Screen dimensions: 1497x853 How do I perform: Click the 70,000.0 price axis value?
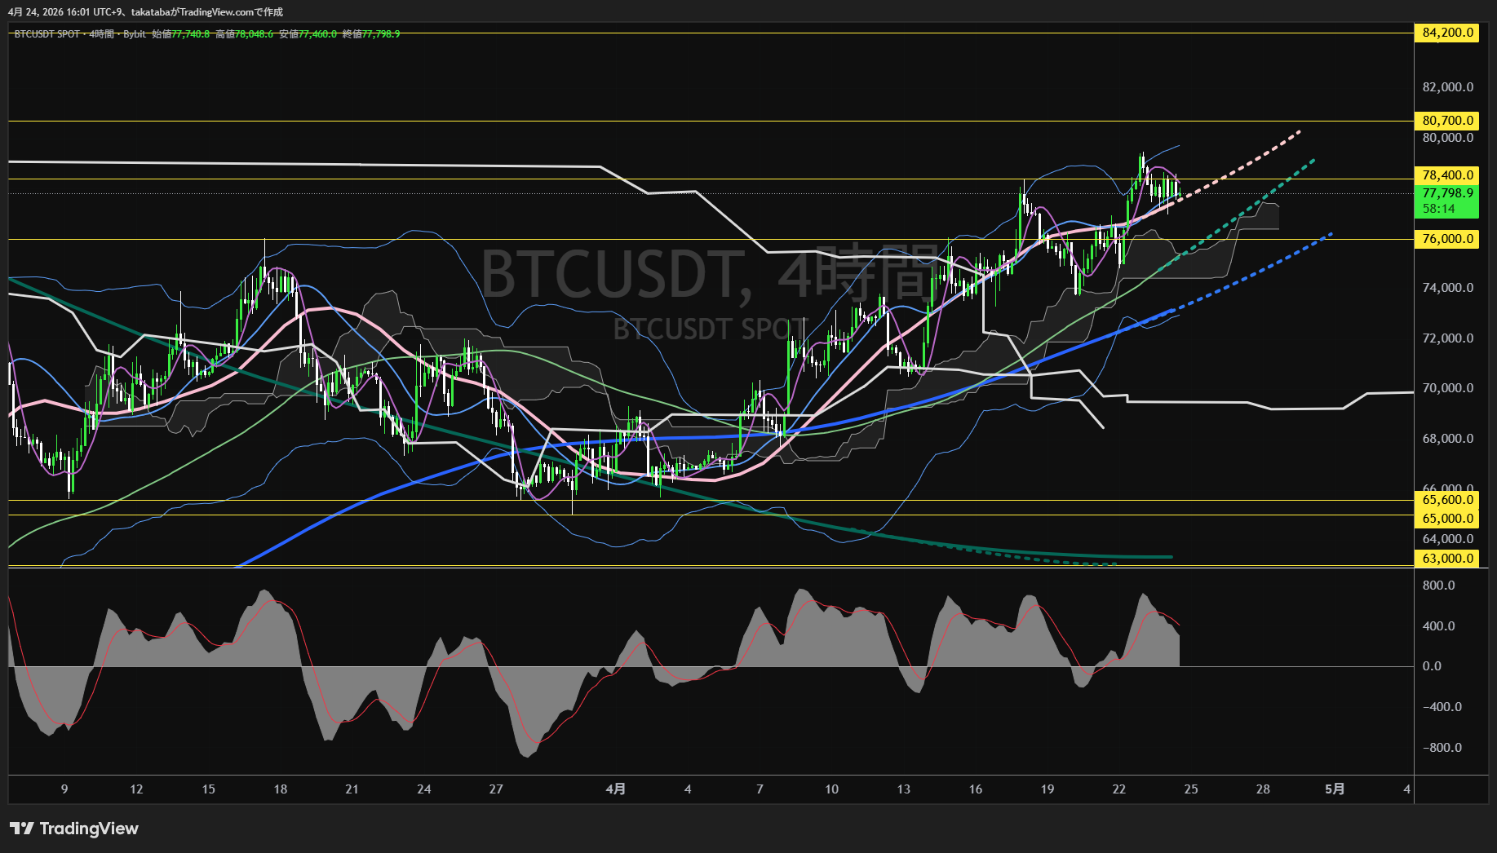tap(1448, 388)
